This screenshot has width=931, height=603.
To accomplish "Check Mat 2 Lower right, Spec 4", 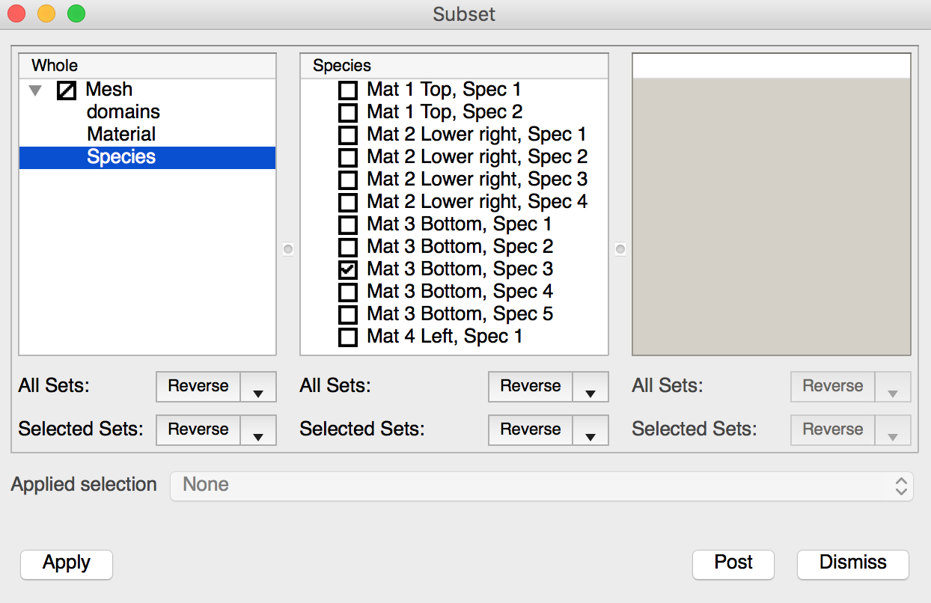I will (348, 203).
